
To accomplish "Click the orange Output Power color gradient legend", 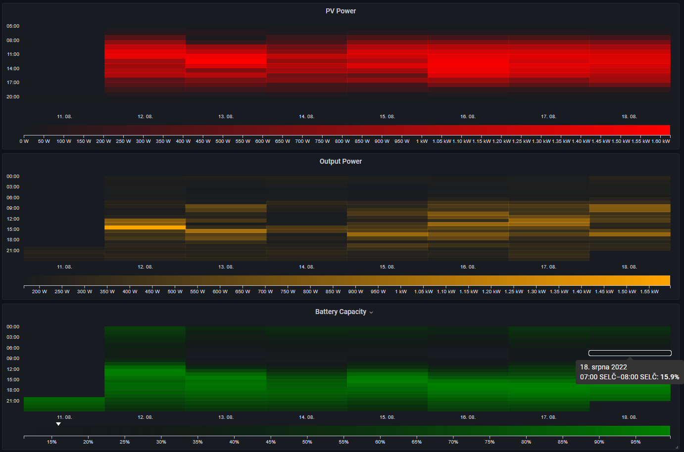I will (347, 280).
